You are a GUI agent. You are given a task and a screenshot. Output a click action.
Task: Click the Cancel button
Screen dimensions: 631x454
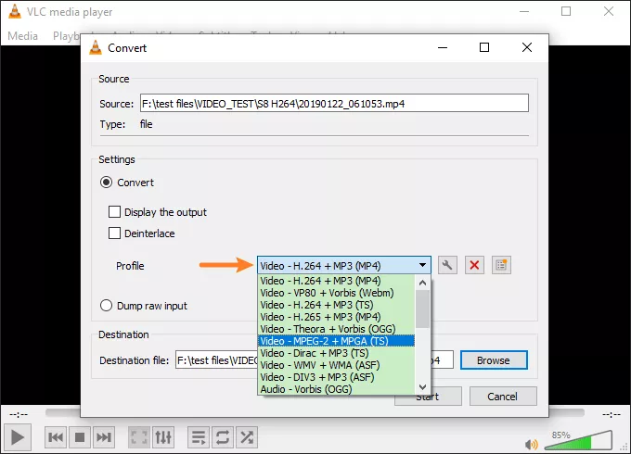click(503, 397)
